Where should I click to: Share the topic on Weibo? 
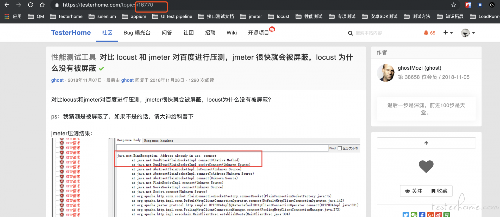pos(439,215)
